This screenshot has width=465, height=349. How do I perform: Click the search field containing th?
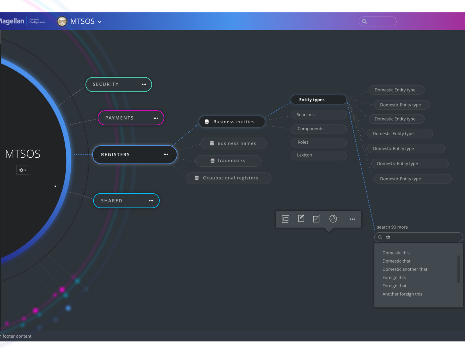[419, 237]
